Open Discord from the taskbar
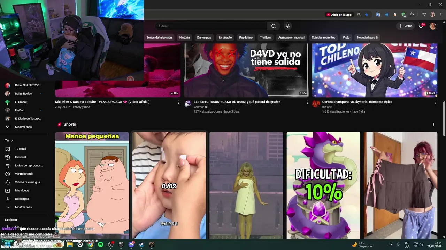Image resolution: width=446 pixels, height=250 pixels. click(x=131, y=244)
